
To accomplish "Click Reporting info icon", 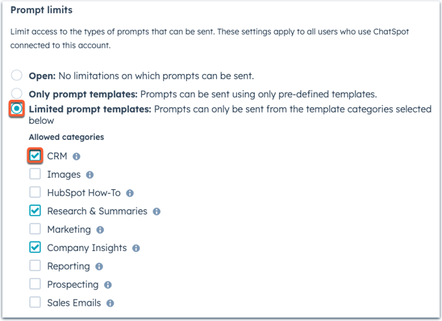I will point(99,266).
